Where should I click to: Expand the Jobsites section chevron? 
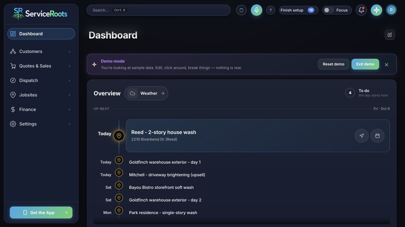coord(69,95)
